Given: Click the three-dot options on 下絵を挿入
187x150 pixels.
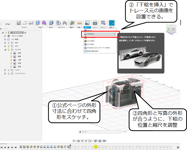Looking at the screenshot, I should [114, 34].
